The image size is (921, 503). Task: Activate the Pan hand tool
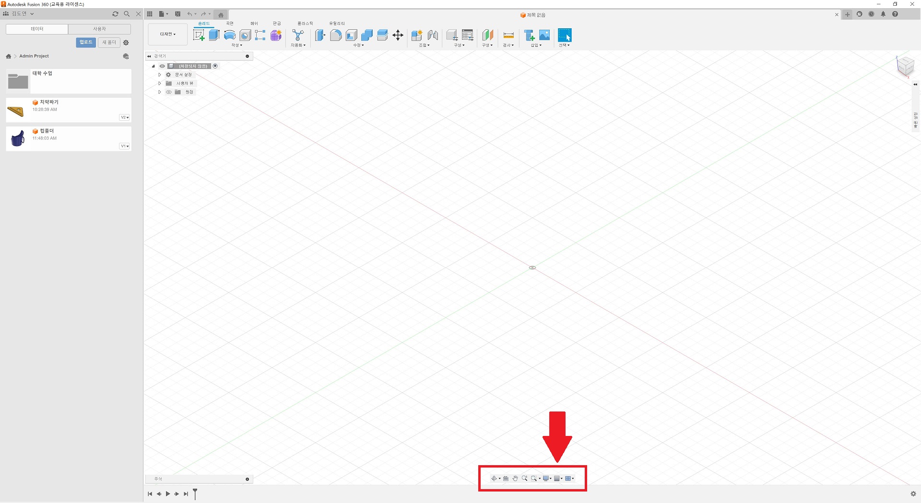point(515,479)
